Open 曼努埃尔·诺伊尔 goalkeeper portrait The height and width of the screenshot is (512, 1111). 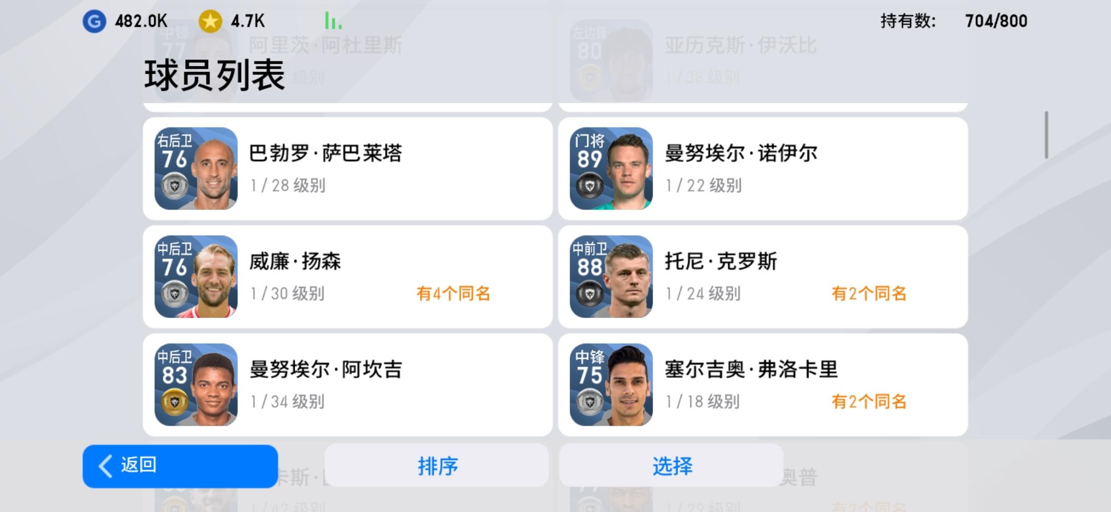point(611,168)
